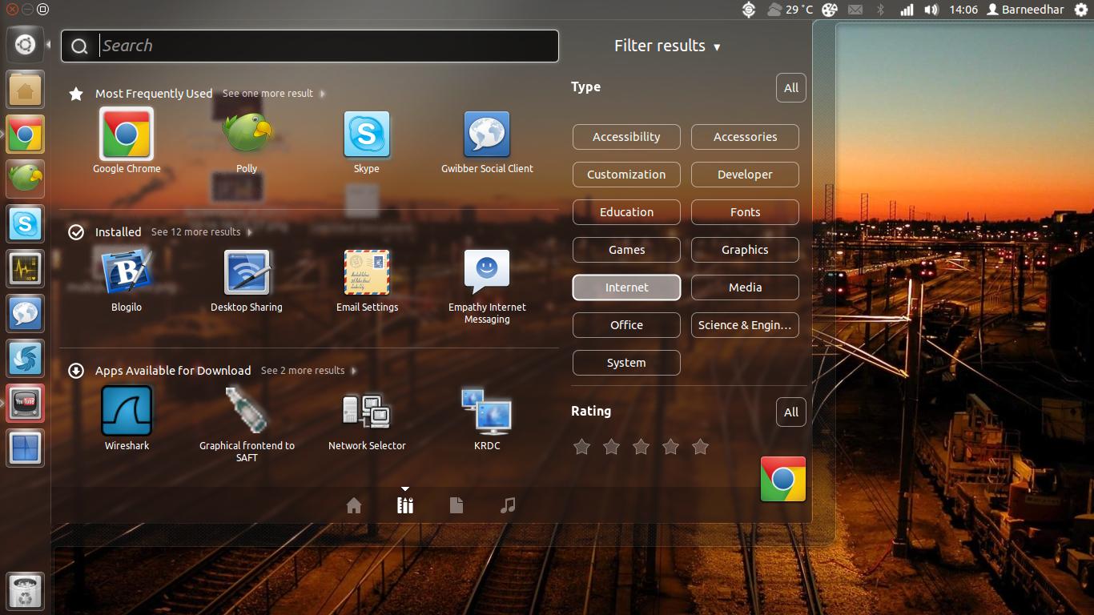
Task: Enable the Office category filter
Action: point(626,325)
